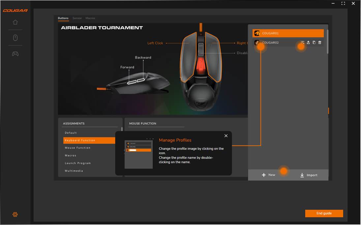Screen dimensions: 361x225
Task: Click the Manage Profiles preview thumbnail
Action: click(138, 154)
